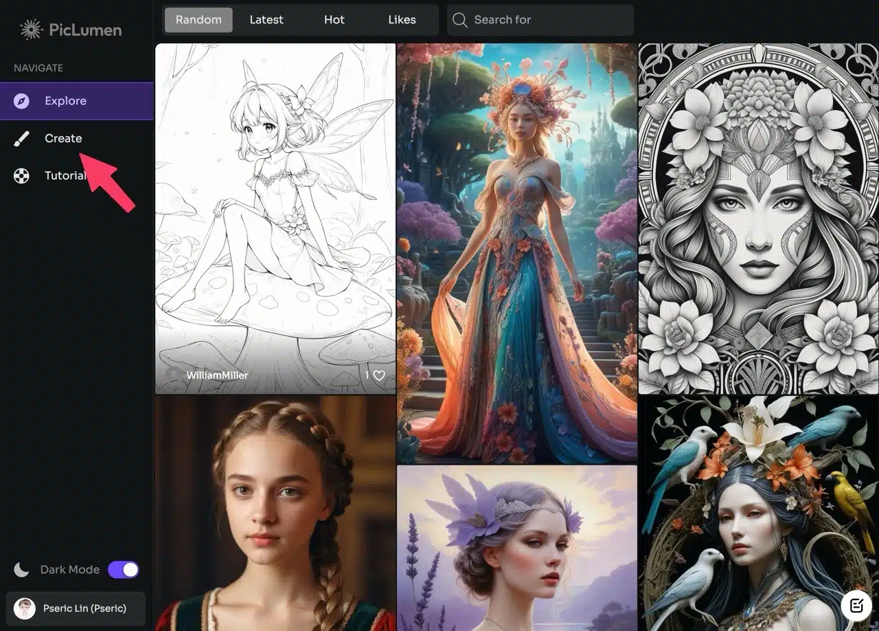Click the search magnifying glass icon

[460, 20]
